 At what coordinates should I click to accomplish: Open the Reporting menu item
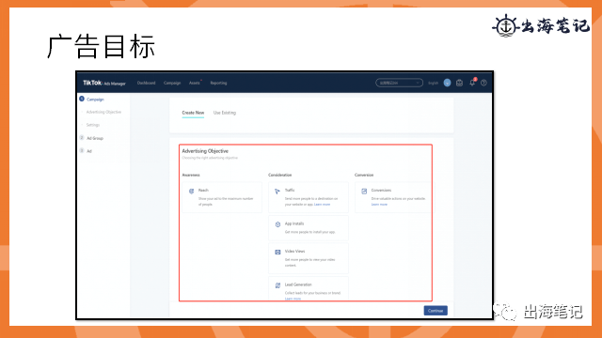pyautogui.click(x=218, y=83)
